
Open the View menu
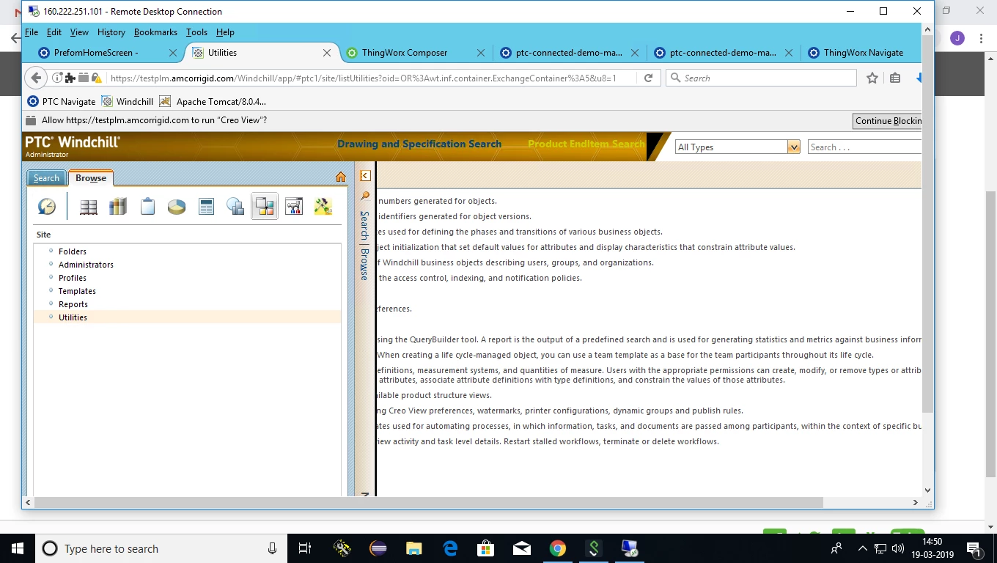pyautogui.click(x=79, y=32)
